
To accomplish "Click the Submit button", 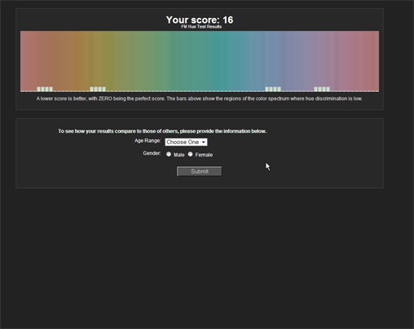I will pos(200,171).
